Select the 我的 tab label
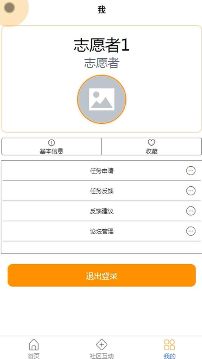This screenshot has width=202, height=359. [170, 356]
